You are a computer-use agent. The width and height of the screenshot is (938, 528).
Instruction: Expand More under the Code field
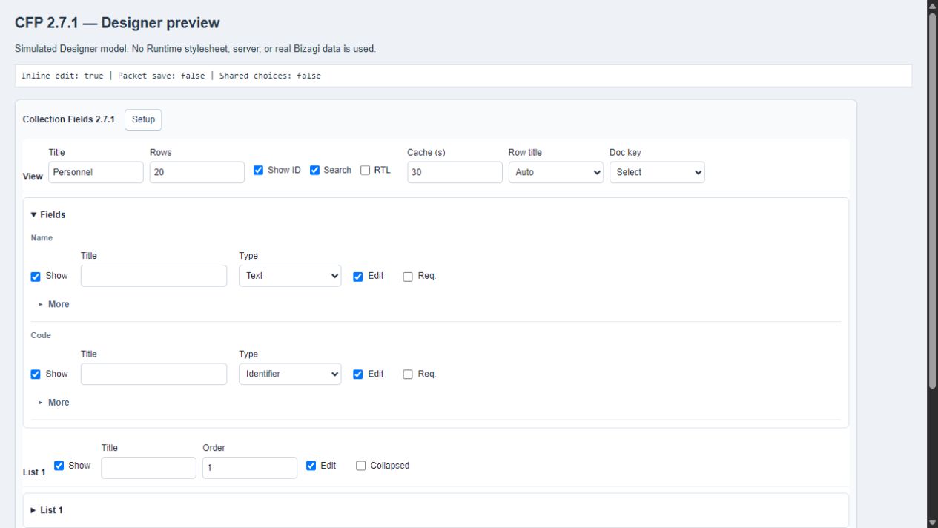click(x=53, y=403)
